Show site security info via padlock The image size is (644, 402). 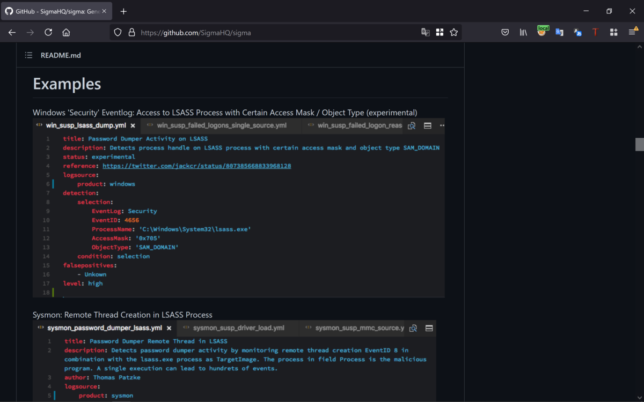[x=131, y=32]
